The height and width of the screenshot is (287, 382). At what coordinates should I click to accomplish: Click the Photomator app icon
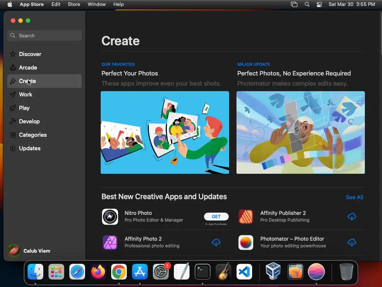click(246, 242)
